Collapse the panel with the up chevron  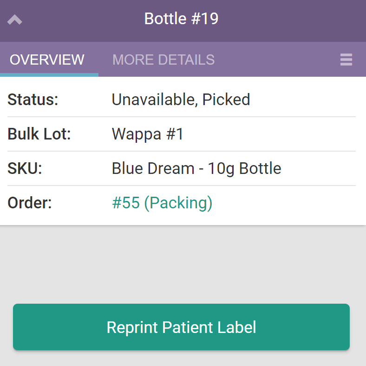pyautogui.click(x=15, y=20)
